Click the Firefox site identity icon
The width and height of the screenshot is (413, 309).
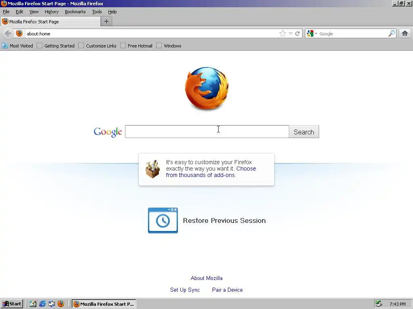click(19, 33)
